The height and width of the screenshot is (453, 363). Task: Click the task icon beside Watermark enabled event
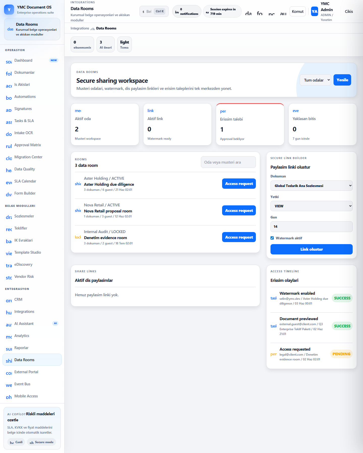click(274, 298)
